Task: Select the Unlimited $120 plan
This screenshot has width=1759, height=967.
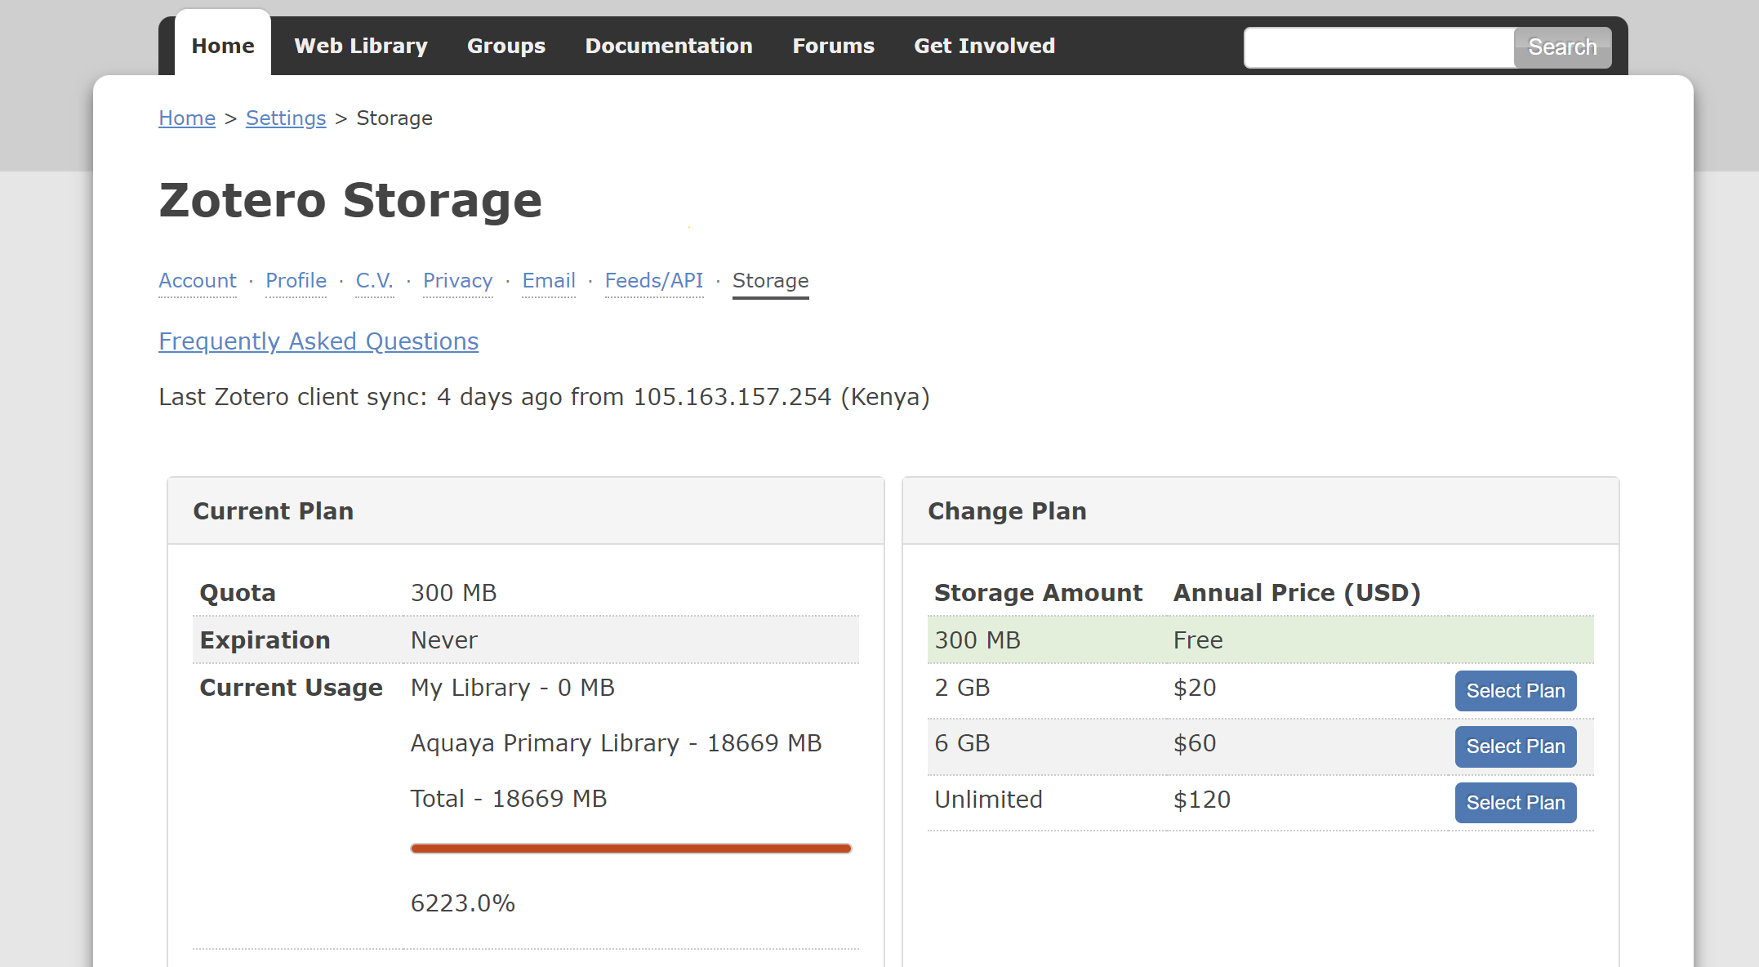Action: coord(1515,803)
